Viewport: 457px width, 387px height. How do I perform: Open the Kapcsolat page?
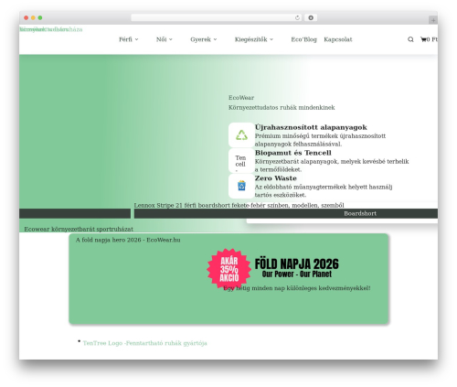pyautogui.click(x=338, y=39)
